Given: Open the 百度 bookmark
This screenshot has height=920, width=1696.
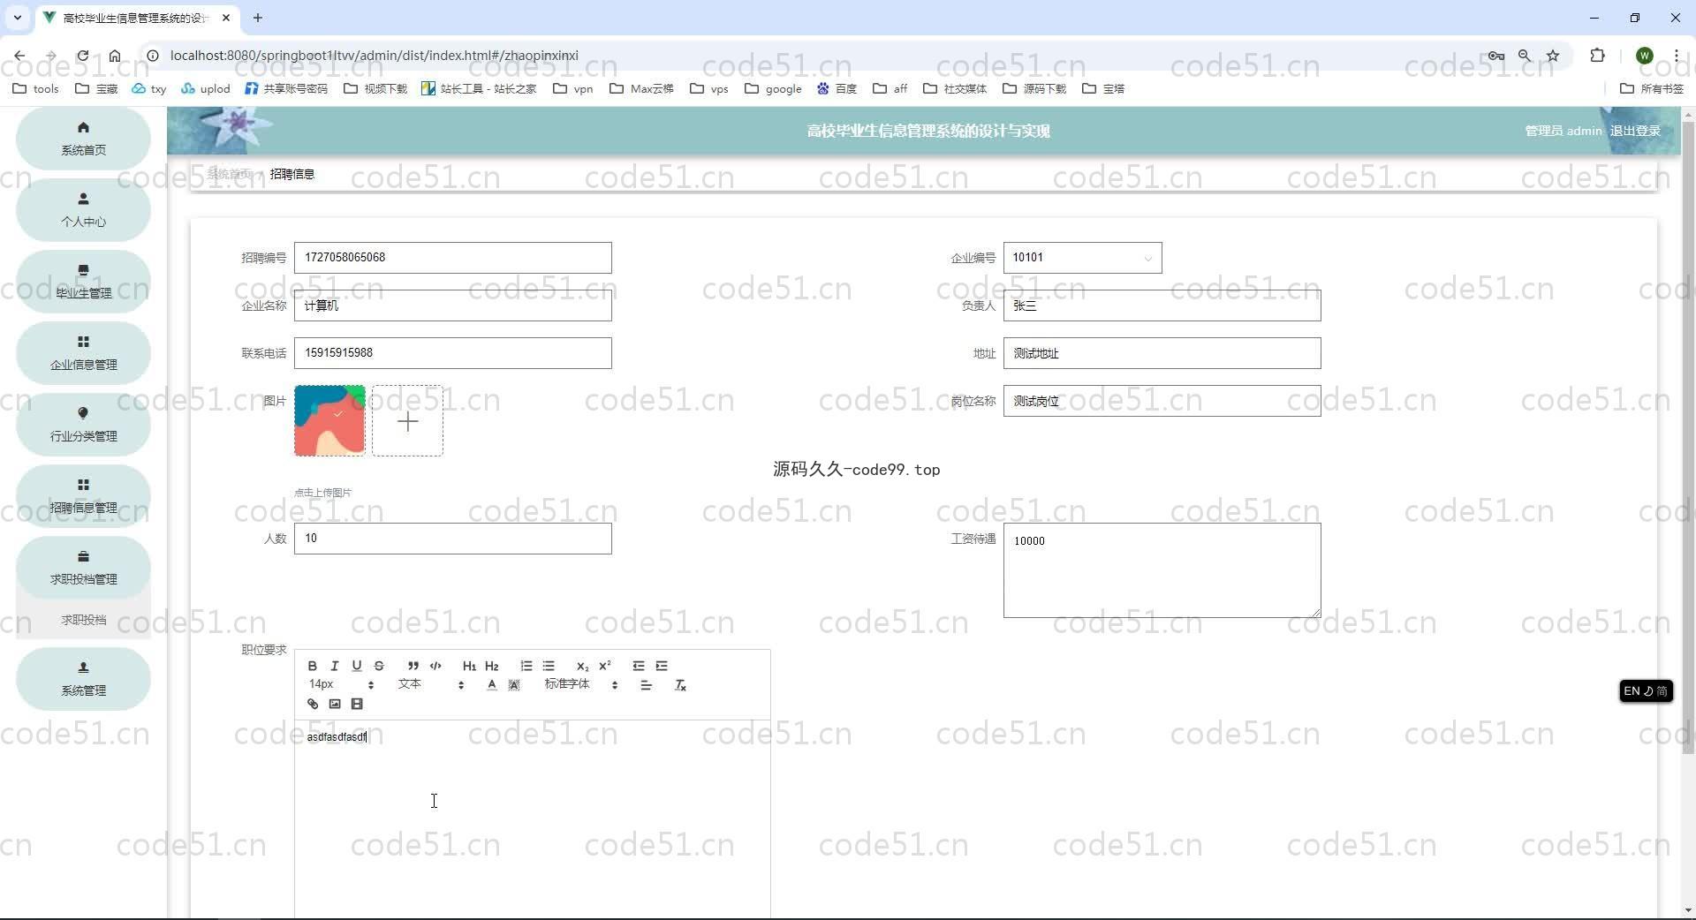Looking at the screenshot, I should pos(837,88).
